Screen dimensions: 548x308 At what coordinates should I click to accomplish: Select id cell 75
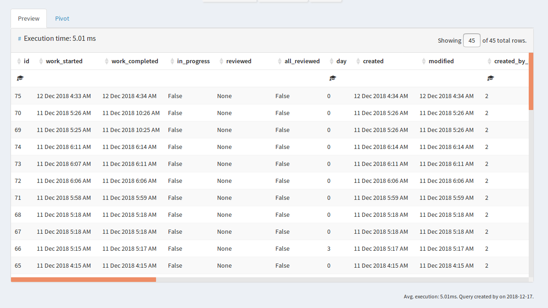pyautogui.click(x=18, y=96)
